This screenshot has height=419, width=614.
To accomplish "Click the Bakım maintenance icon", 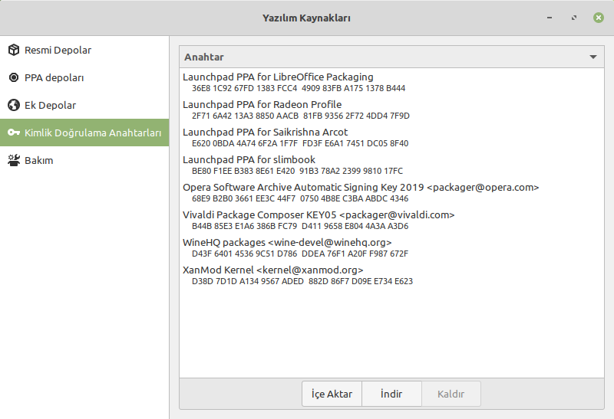I will [14, 160].
